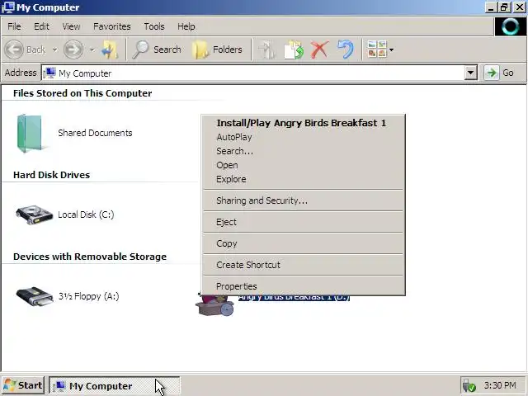Viewport: 528px width, 396px height.
Task: Select Sharing and Security... entry
Action: point(303,200)
